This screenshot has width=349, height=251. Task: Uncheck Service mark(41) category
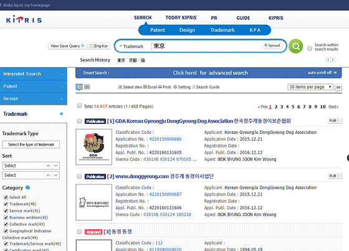(6, 211)
